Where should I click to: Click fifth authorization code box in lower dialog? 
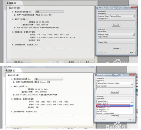pyautogui.click(x=69, y=116)
